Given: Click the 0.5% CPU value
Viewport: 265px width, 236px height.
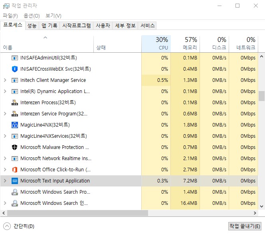Looking at the screenshot, I should (162, 80).
